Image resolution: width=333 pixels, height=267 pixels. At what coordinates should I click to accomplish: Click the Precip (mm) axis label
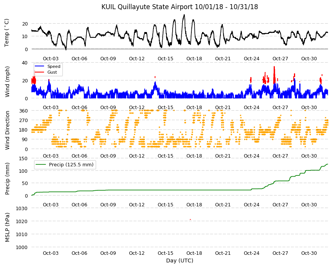pyautogui.click(x=7, y=179)
